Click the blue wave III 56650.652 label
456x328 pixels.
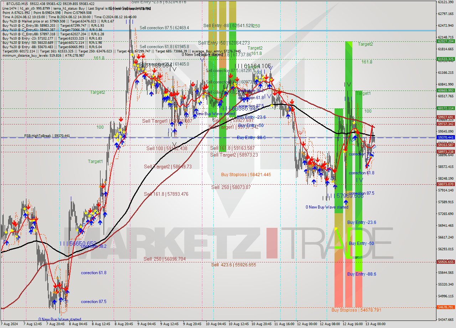(78, 243)
